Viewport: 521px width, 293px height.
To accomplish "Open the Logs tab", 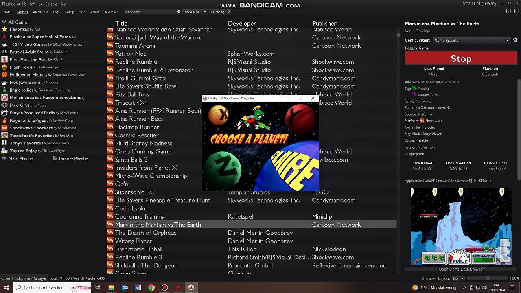I will pyautogui.click(x=56, y=12).
